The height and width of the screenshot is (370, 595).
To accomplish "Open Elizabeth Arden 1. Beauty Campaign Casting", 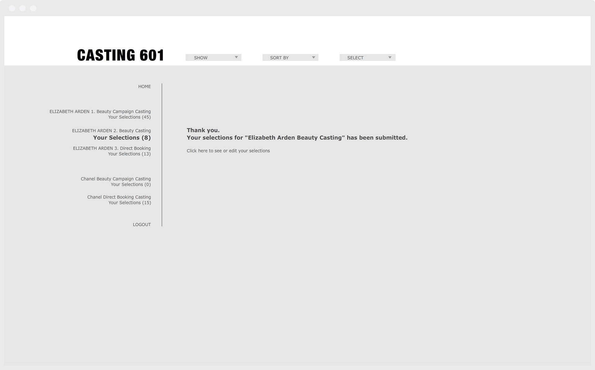I will [x=100, y=112].
